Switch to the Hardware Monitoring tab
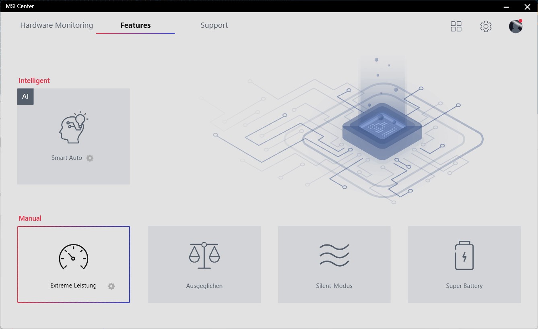The height and width of the screenshot is (329, 538). coord(57,25)
